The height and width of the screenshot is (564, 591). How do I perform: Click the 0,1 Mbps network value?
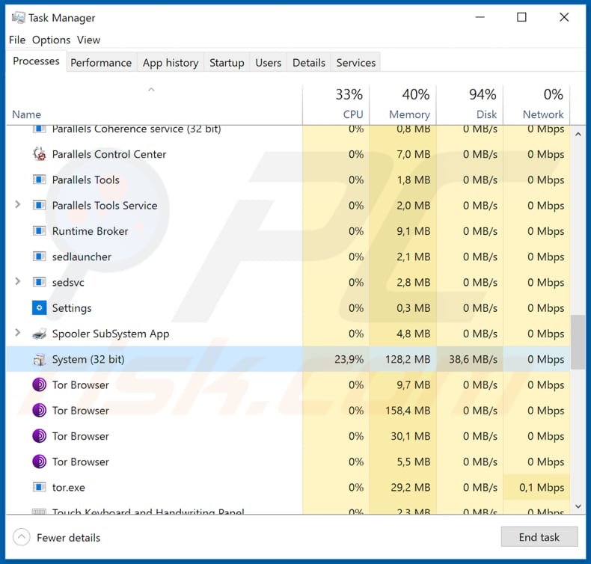[542, 487]
